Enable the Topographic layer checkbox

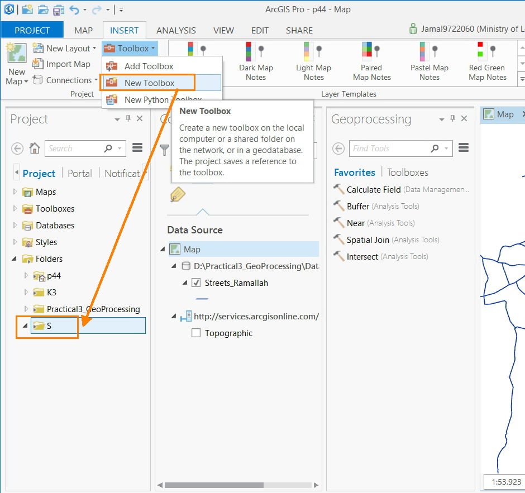point(196,333)
